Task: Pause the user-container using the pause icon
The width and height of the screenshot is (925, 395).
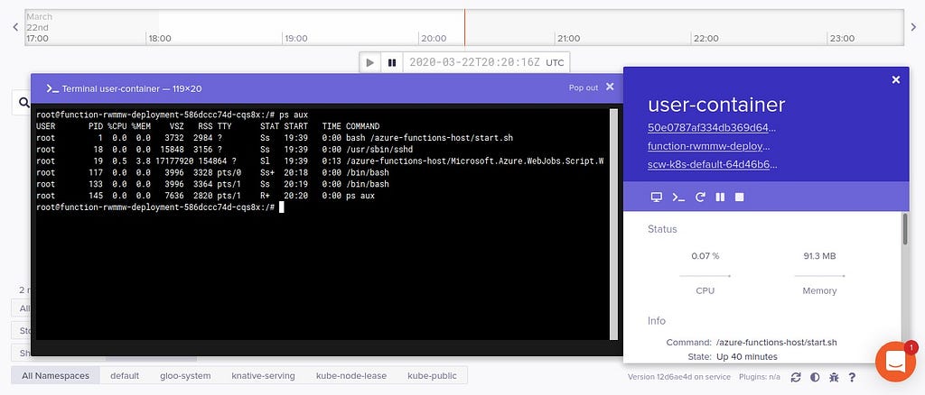Action: pos(720,197)
